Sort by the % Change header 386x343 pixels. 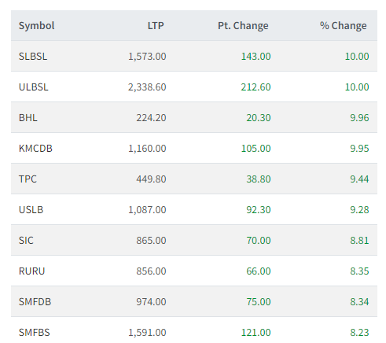pyautogui.click(x=343, y=26)
